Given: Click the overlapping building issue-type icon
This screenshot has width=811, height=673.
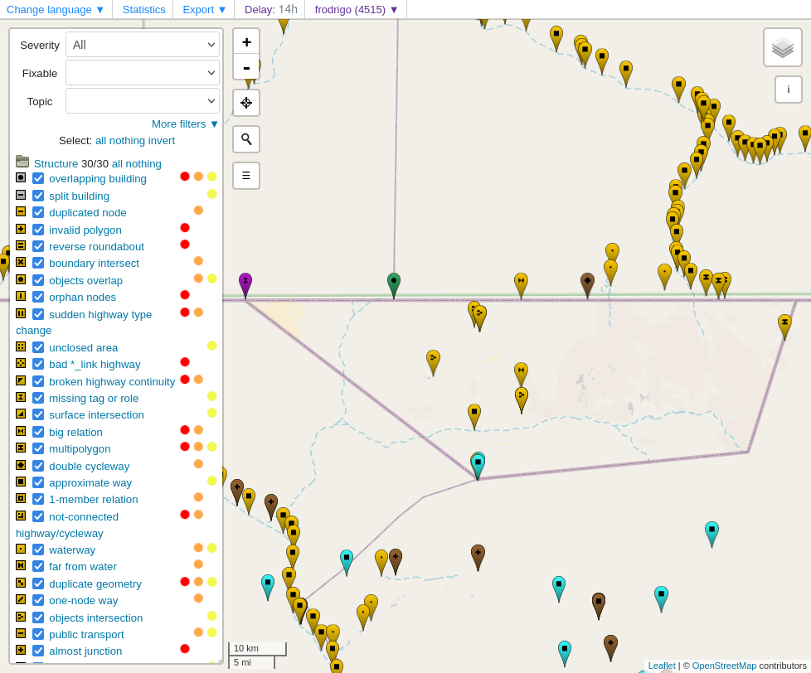Looking at the screenshot, I should point(20,178).
